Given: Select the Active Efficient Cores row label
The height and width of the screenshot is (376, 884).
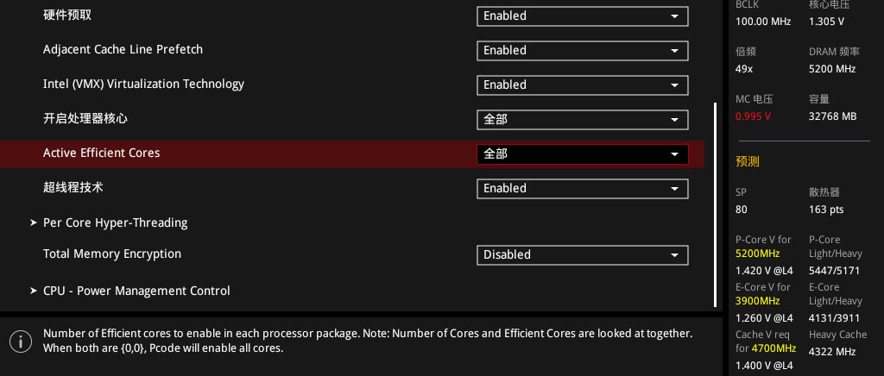Looking at the screenshot, I should click(x=102, y=154).
